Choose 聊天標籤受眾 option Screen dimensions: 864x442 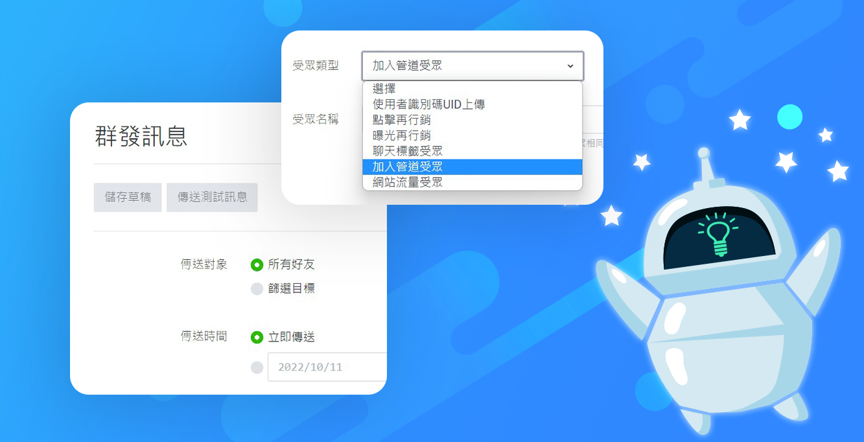point(473,151)
